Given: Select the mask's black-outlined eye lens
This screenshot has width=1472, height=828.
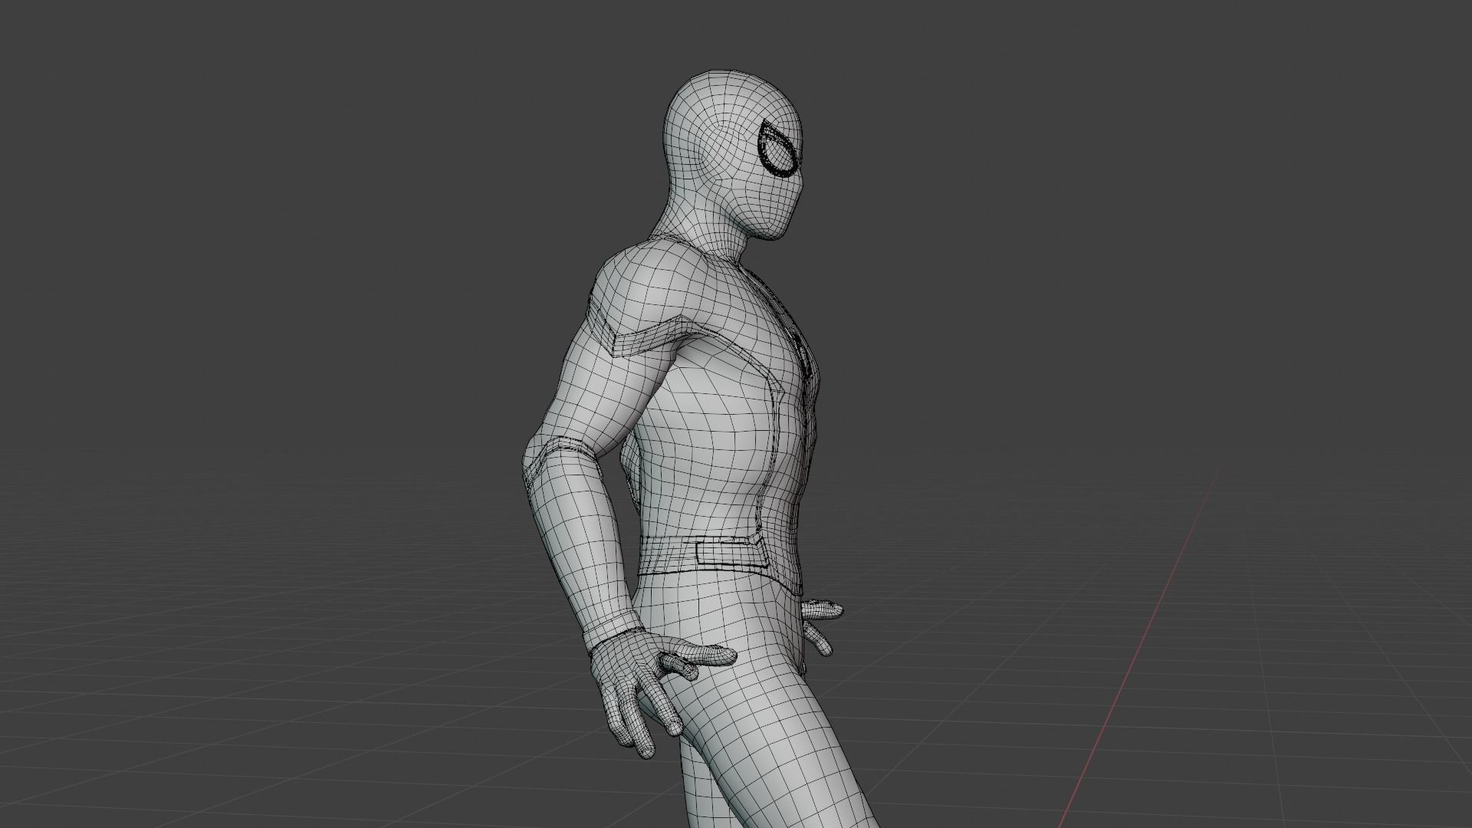Looking at the screenshot, I should click(x=778, y=149).
